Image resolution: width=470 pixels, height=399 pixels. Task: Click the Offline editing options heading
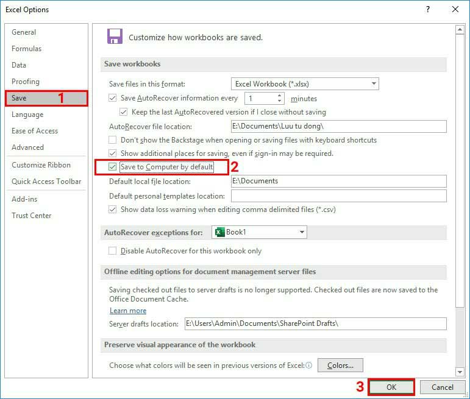[x=210, y=272]
